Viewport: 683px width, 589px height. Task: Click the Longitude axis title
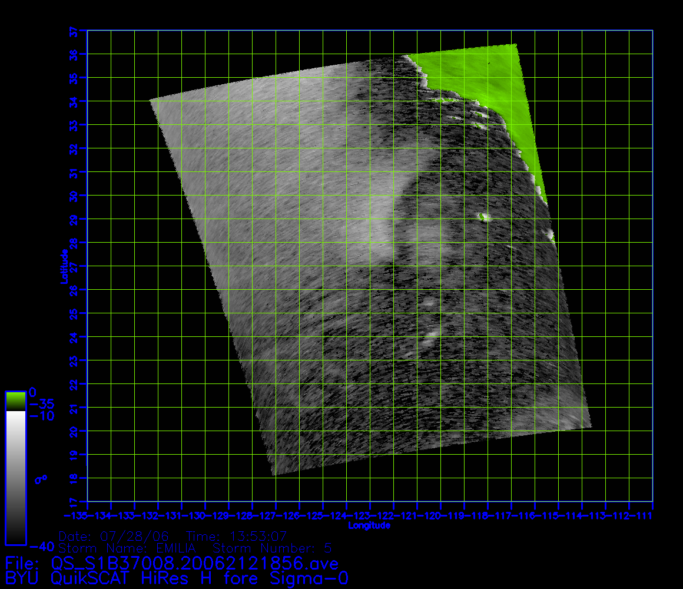pos(369,525)
